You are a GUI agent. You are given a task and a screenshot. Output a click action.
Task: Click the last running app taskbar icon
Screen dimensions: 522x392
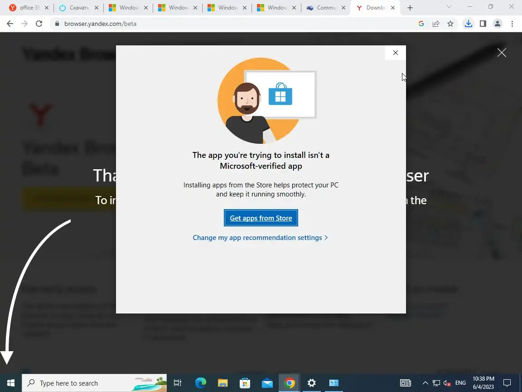pyautogui.click(x=334, y=383)
